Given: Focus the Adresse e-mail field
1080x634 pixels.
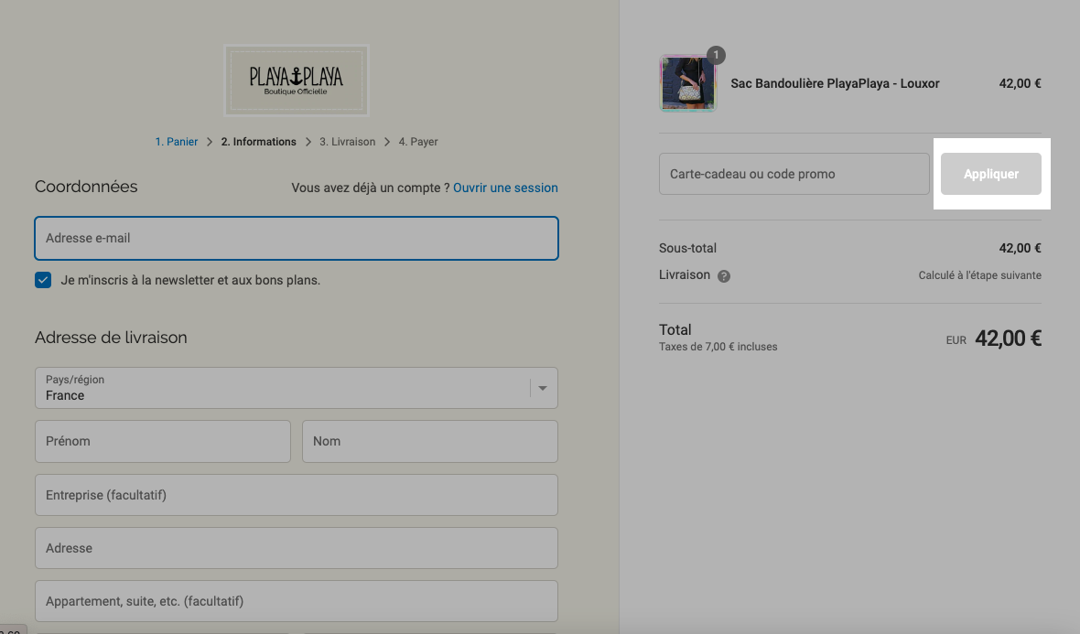Looking at the screenshot, I should (x=297, y=238).
